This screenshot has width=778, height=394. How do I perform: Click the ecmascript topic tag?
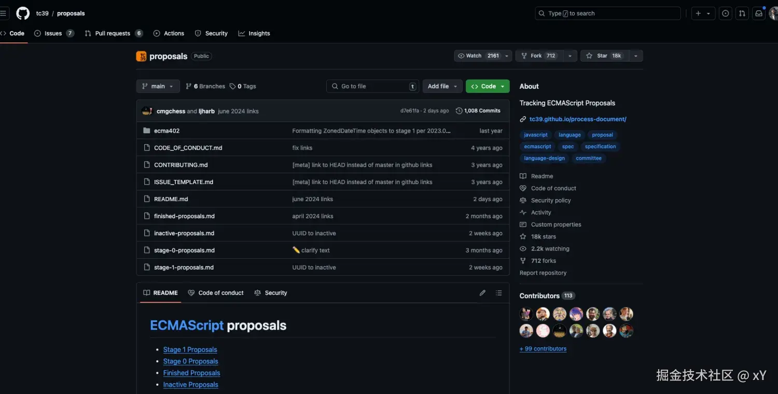[x=537, y=147]
